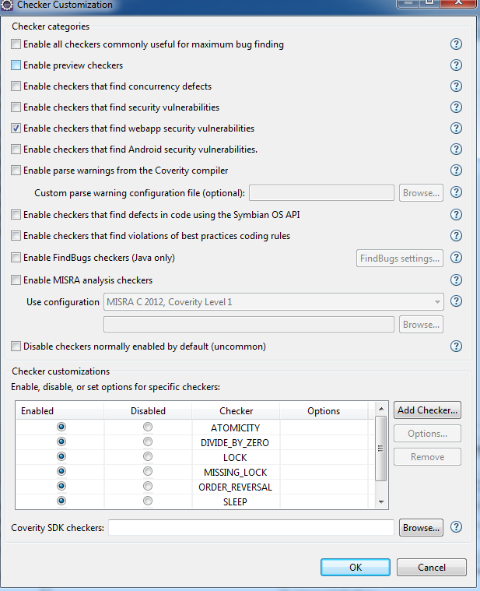The width and height of the screenshot is (480, 591).
Task: Click the Checker column header
Action: 236,411
